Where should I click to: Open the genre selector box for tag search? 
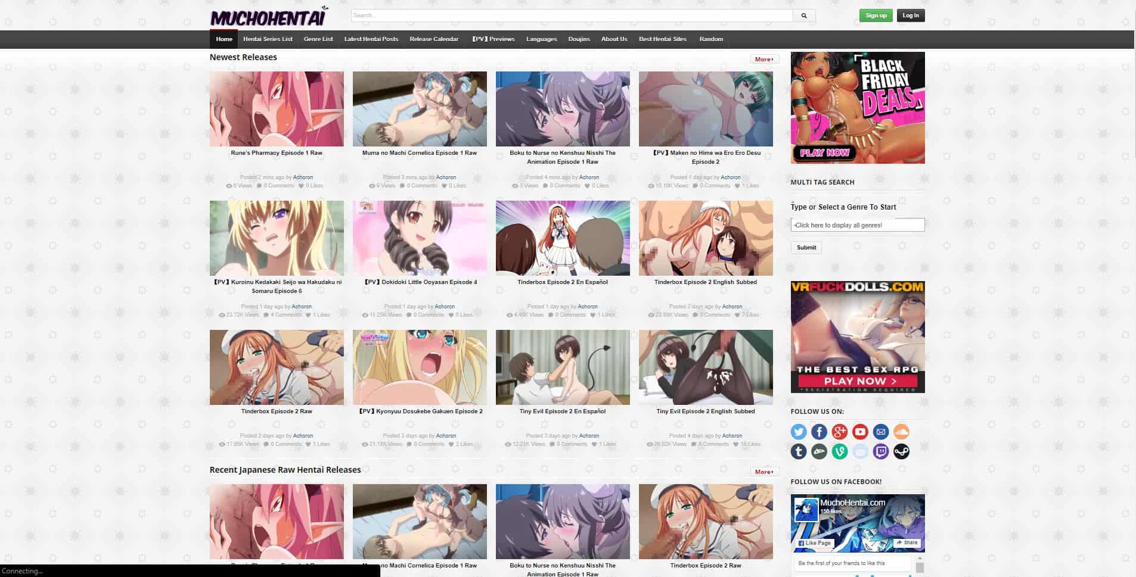pos(858,225)
